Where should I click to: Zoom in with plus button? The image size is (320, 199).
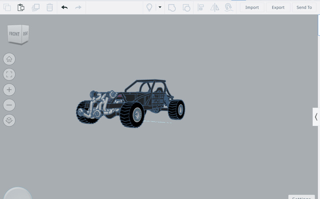pyautogui.click(x=9, y=90)
